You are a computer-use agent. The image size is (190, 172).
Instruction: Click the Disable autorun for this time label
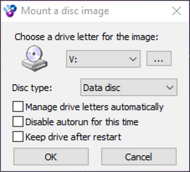point(82,122)
